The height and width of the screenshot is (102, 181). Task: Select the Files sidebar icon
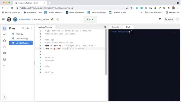[x=5, y=28]
